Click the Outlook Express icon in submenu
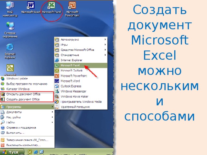This screenshot has height=155, width=207. [57, 86]
